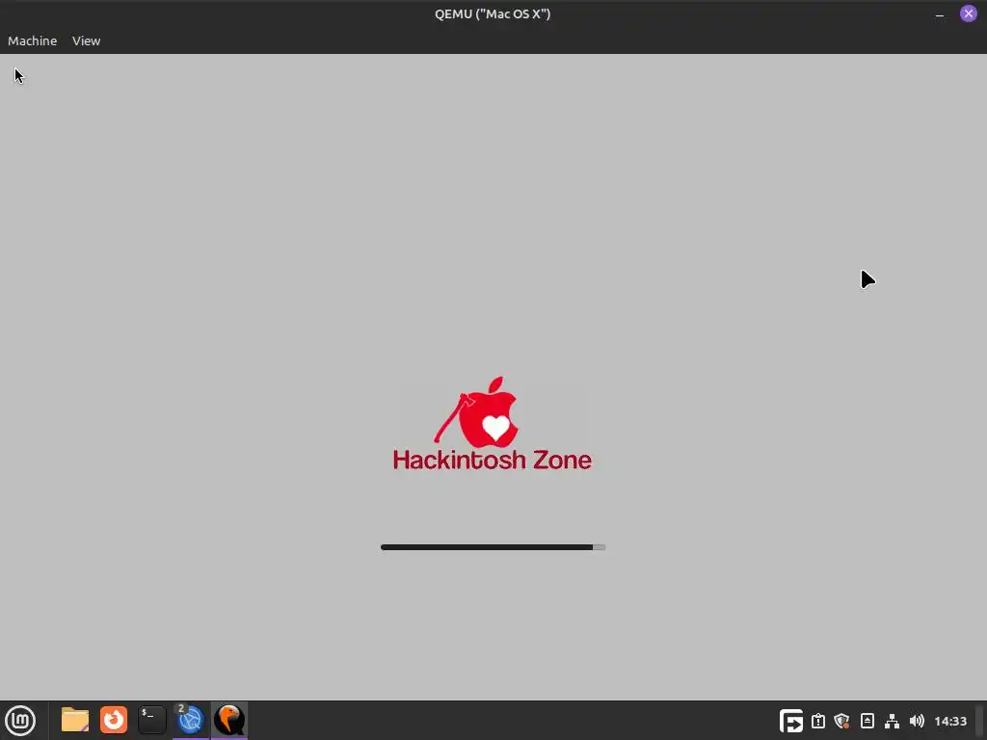Open the Terminal from the taskbar

click(151, 720)
